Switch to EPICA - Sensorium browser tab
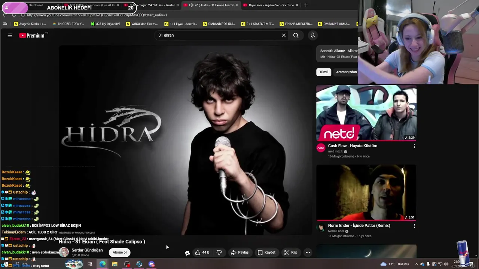This screenshot has height=269, width=479. click(x=92, y=5)
